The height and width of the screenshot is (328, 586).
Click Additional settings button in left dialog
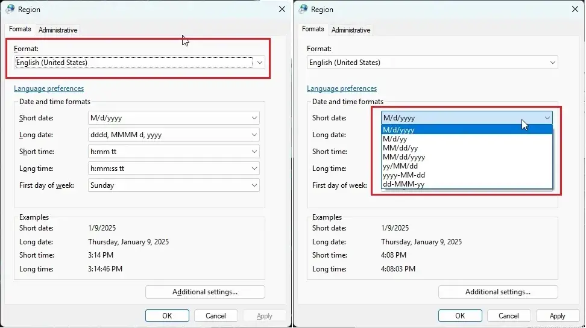pos(205,292)
